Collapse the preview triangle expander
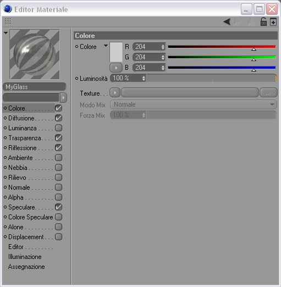The width and height of the screenshot is (281, 287). [5, 33]
